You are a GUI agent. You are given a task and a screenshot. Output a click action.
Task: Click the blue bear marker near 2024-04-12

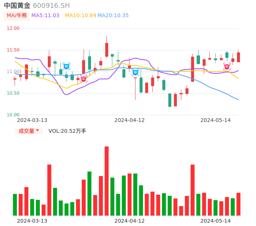pos(135,72)
